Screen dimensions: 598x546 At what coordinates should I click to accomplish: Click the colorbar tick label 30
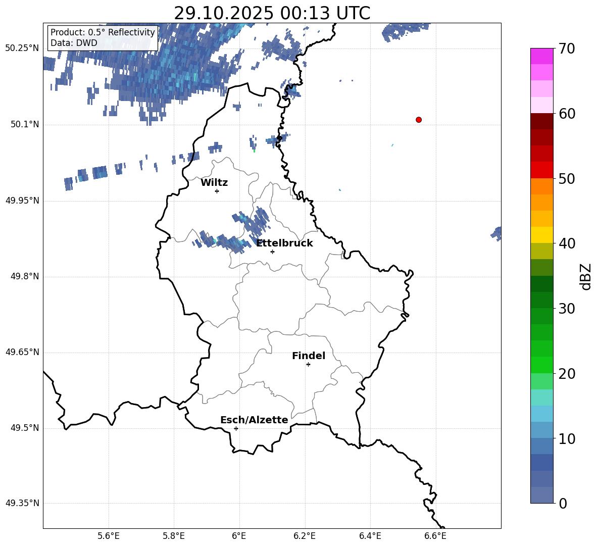[567, 309]
